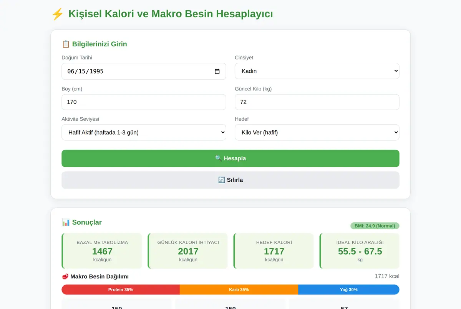Click the Günlük Kalori İhtiyacı 2017 value
The height and width of the screenshot is (309, 461).
[188, 251]
